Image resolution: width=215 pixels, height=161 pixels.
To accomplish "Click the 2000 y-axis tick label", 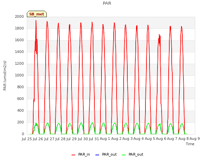I will coord(19,16).
